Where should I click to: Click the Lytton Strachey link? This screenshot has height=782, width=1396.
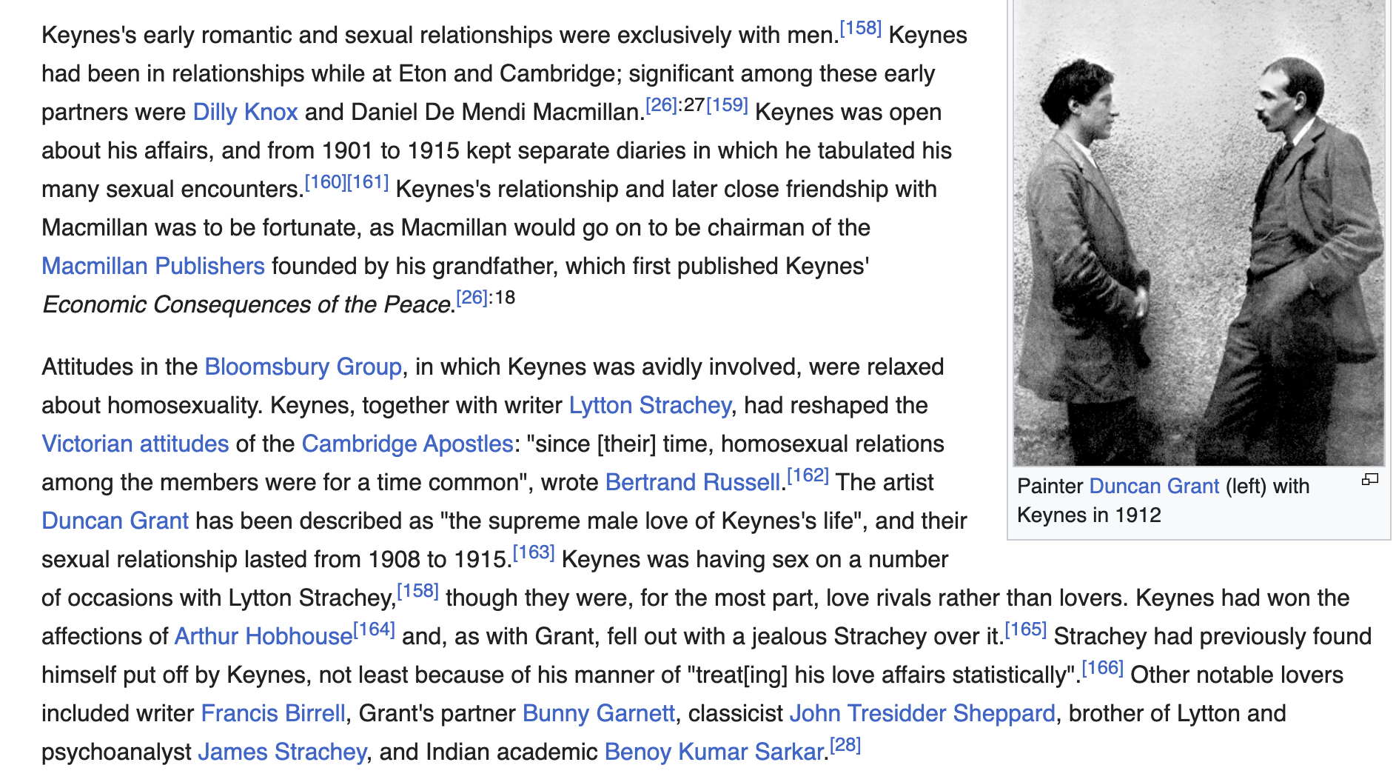[650, 406]
